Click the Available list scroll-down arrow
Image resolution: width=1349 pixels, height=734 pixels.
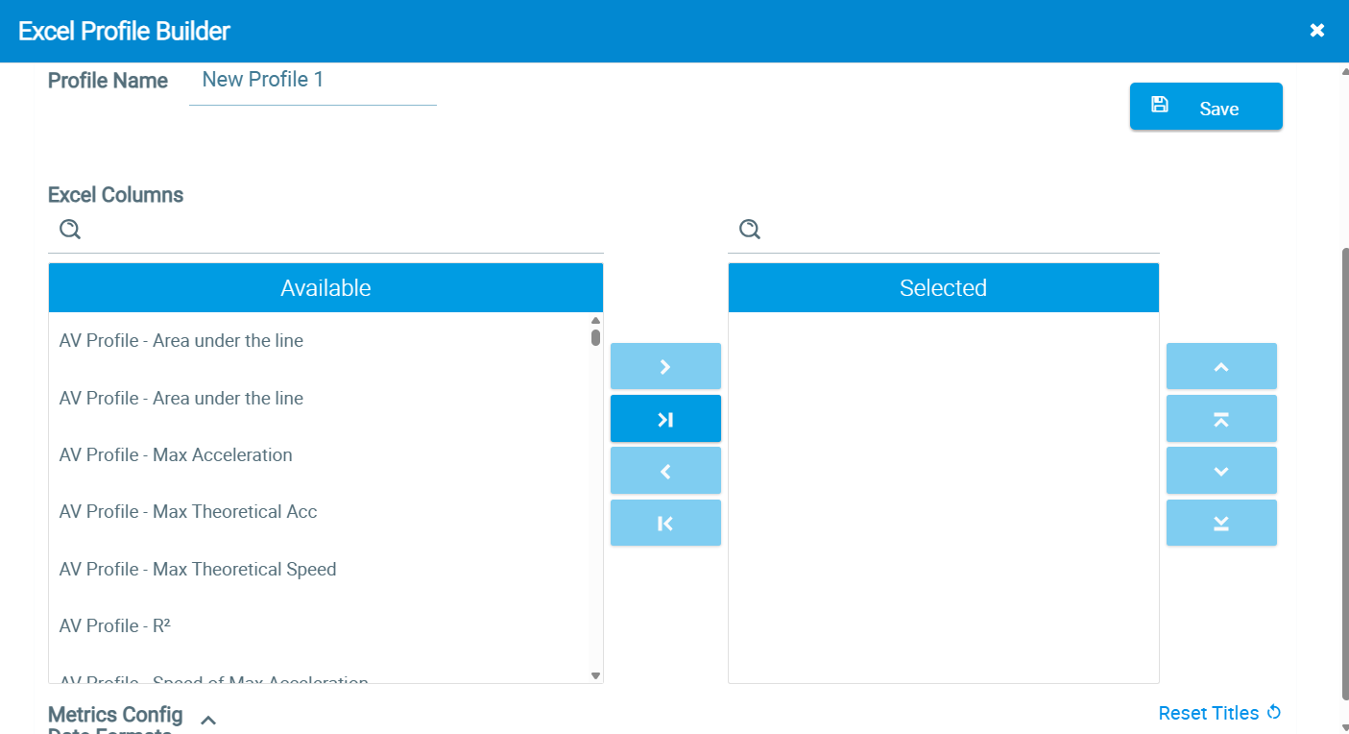[595, 675]
